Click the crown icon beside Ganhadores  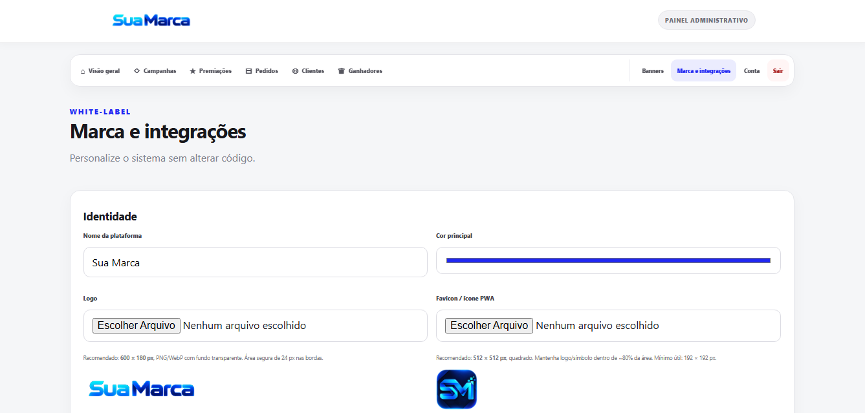(x=341, y=71)
